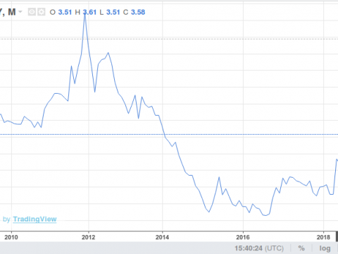Click the close value 3.58
338x254 pixels.
click(138, 12)
